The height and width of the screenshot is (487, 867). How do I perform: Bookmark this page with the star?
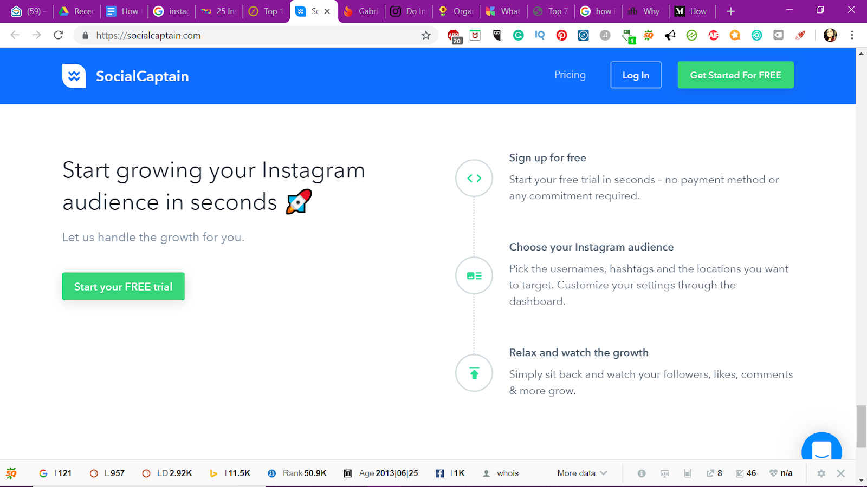pos(426,35)
